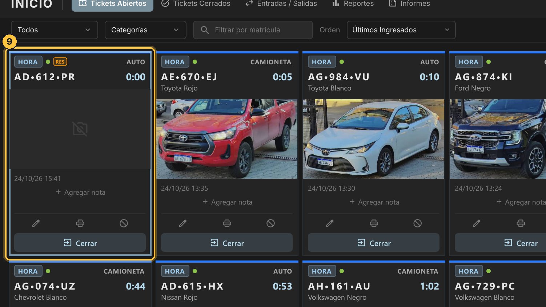Screen dimensions: 546x307
Task: Cancel ticket AE•670•EJ with ban icon
Action: point(270,223)
